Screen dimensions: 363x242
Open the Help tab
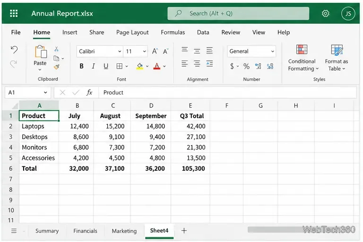coord(284,33)
